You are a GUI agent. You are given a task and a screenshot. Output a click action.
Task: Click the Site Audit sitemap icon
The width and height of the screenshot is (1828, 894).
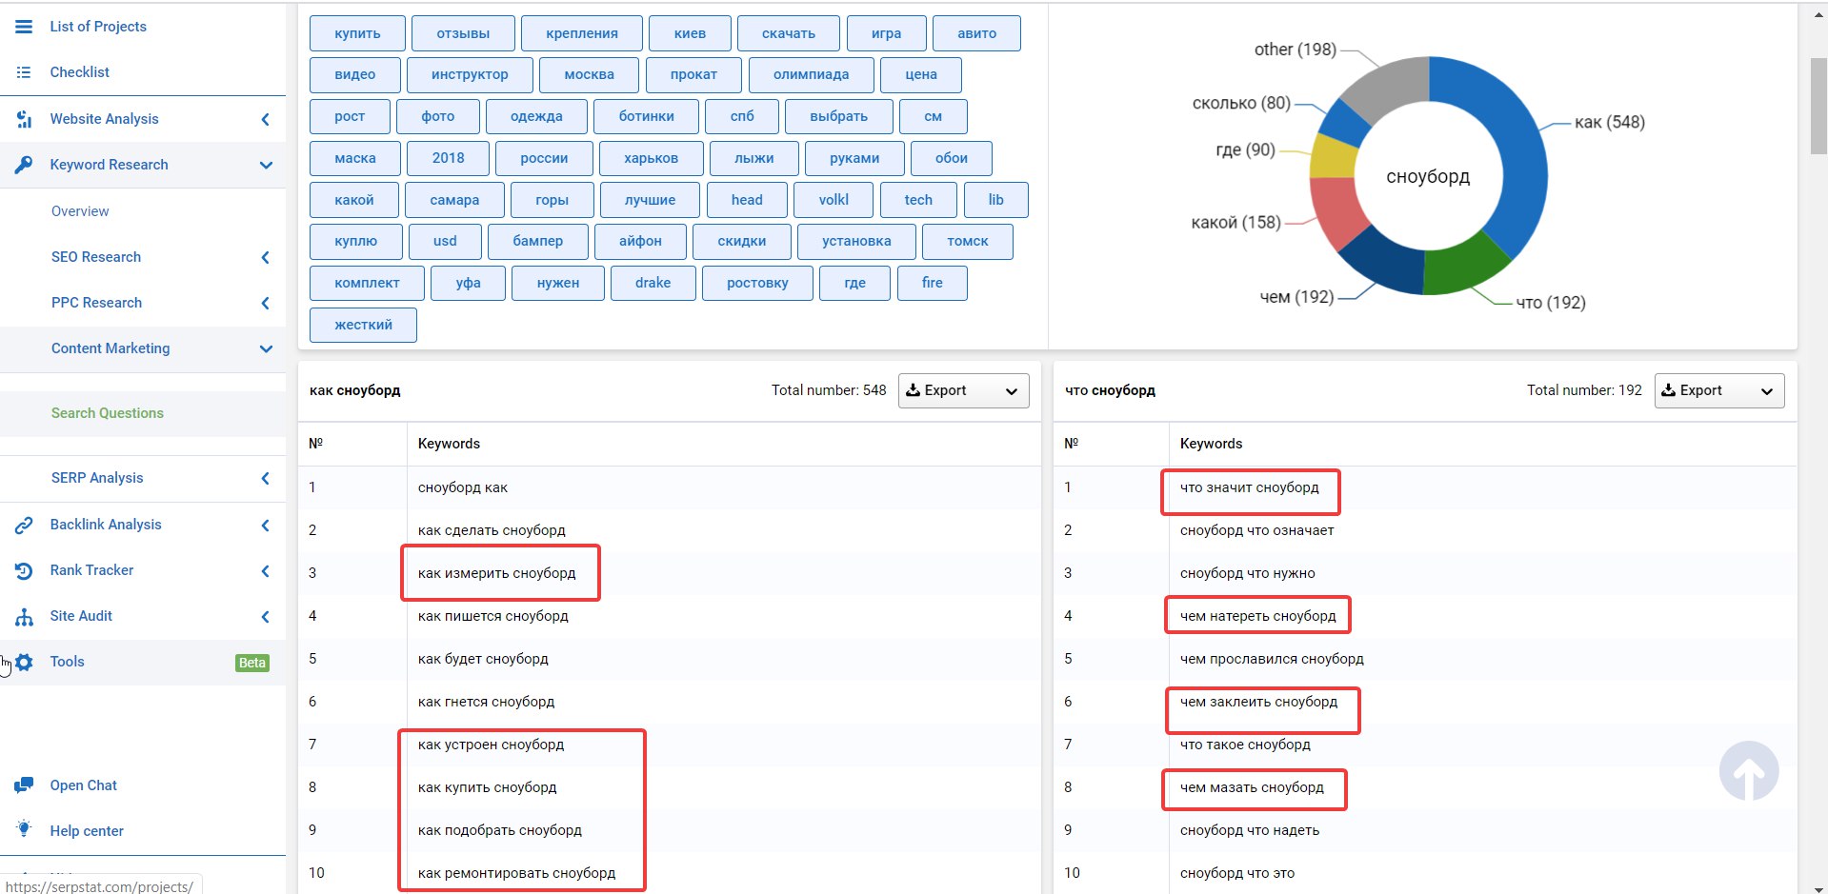(24, 616)
